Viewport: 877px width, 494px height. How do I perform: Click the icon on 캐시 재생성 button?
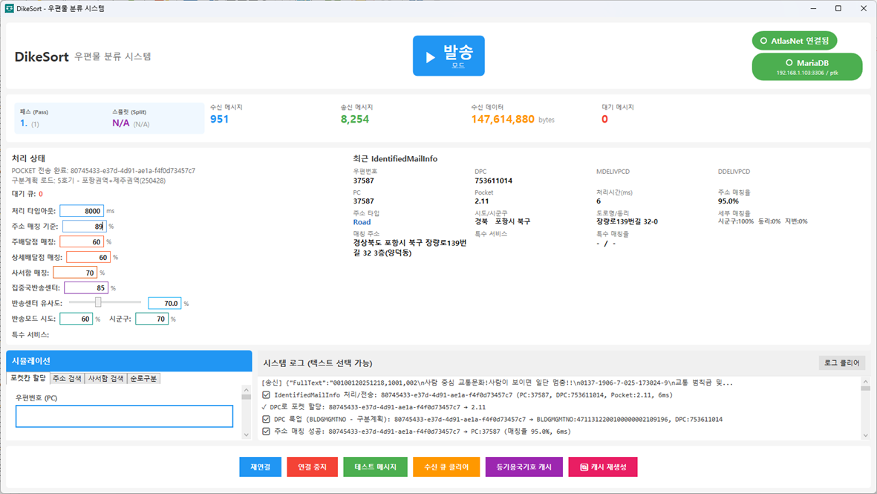tap(584, 467)
